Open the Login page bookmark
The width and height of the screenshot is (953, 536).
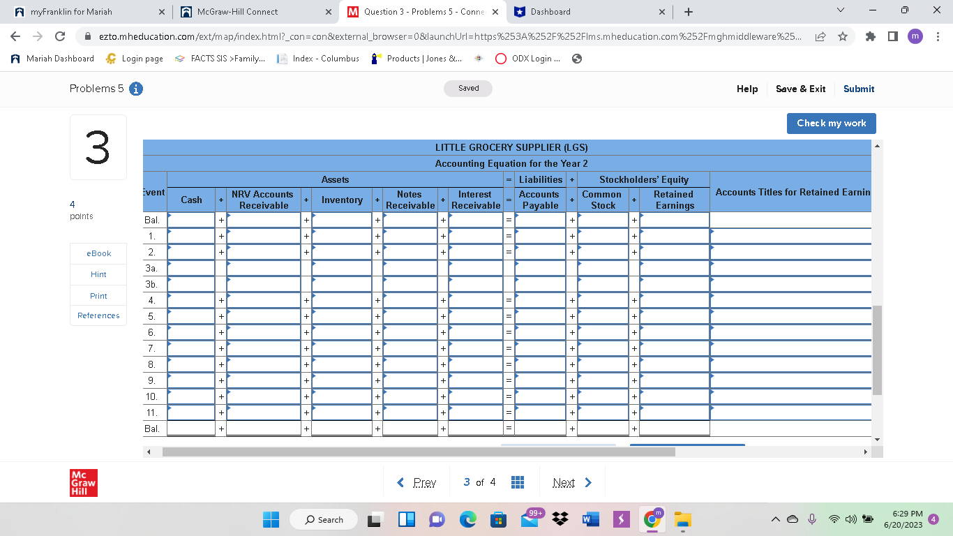click(135, 59)
